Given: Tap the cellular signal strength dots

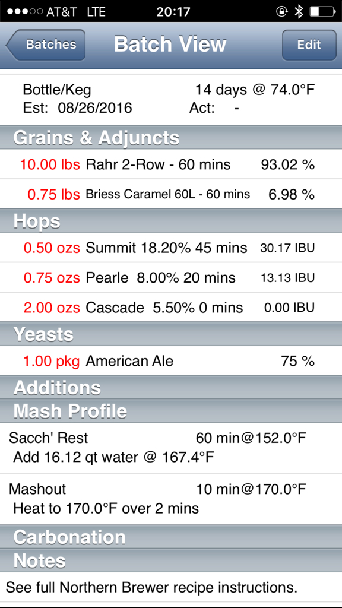Looking at the screenshot, I should tap(24, 12).
